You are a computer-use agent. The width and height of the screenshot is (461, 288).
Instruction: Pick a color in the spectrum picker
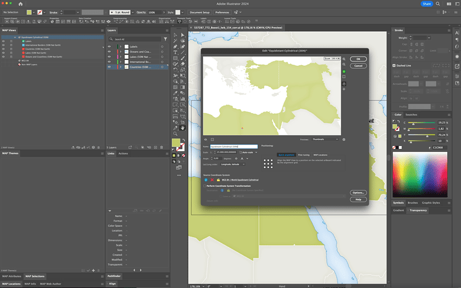pyautogui.click(x=420, y=174)
